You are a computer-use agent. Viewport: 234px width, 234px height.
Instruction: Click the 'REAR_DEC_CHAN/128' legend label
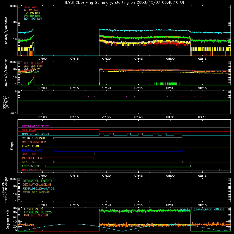pos(39,188)
